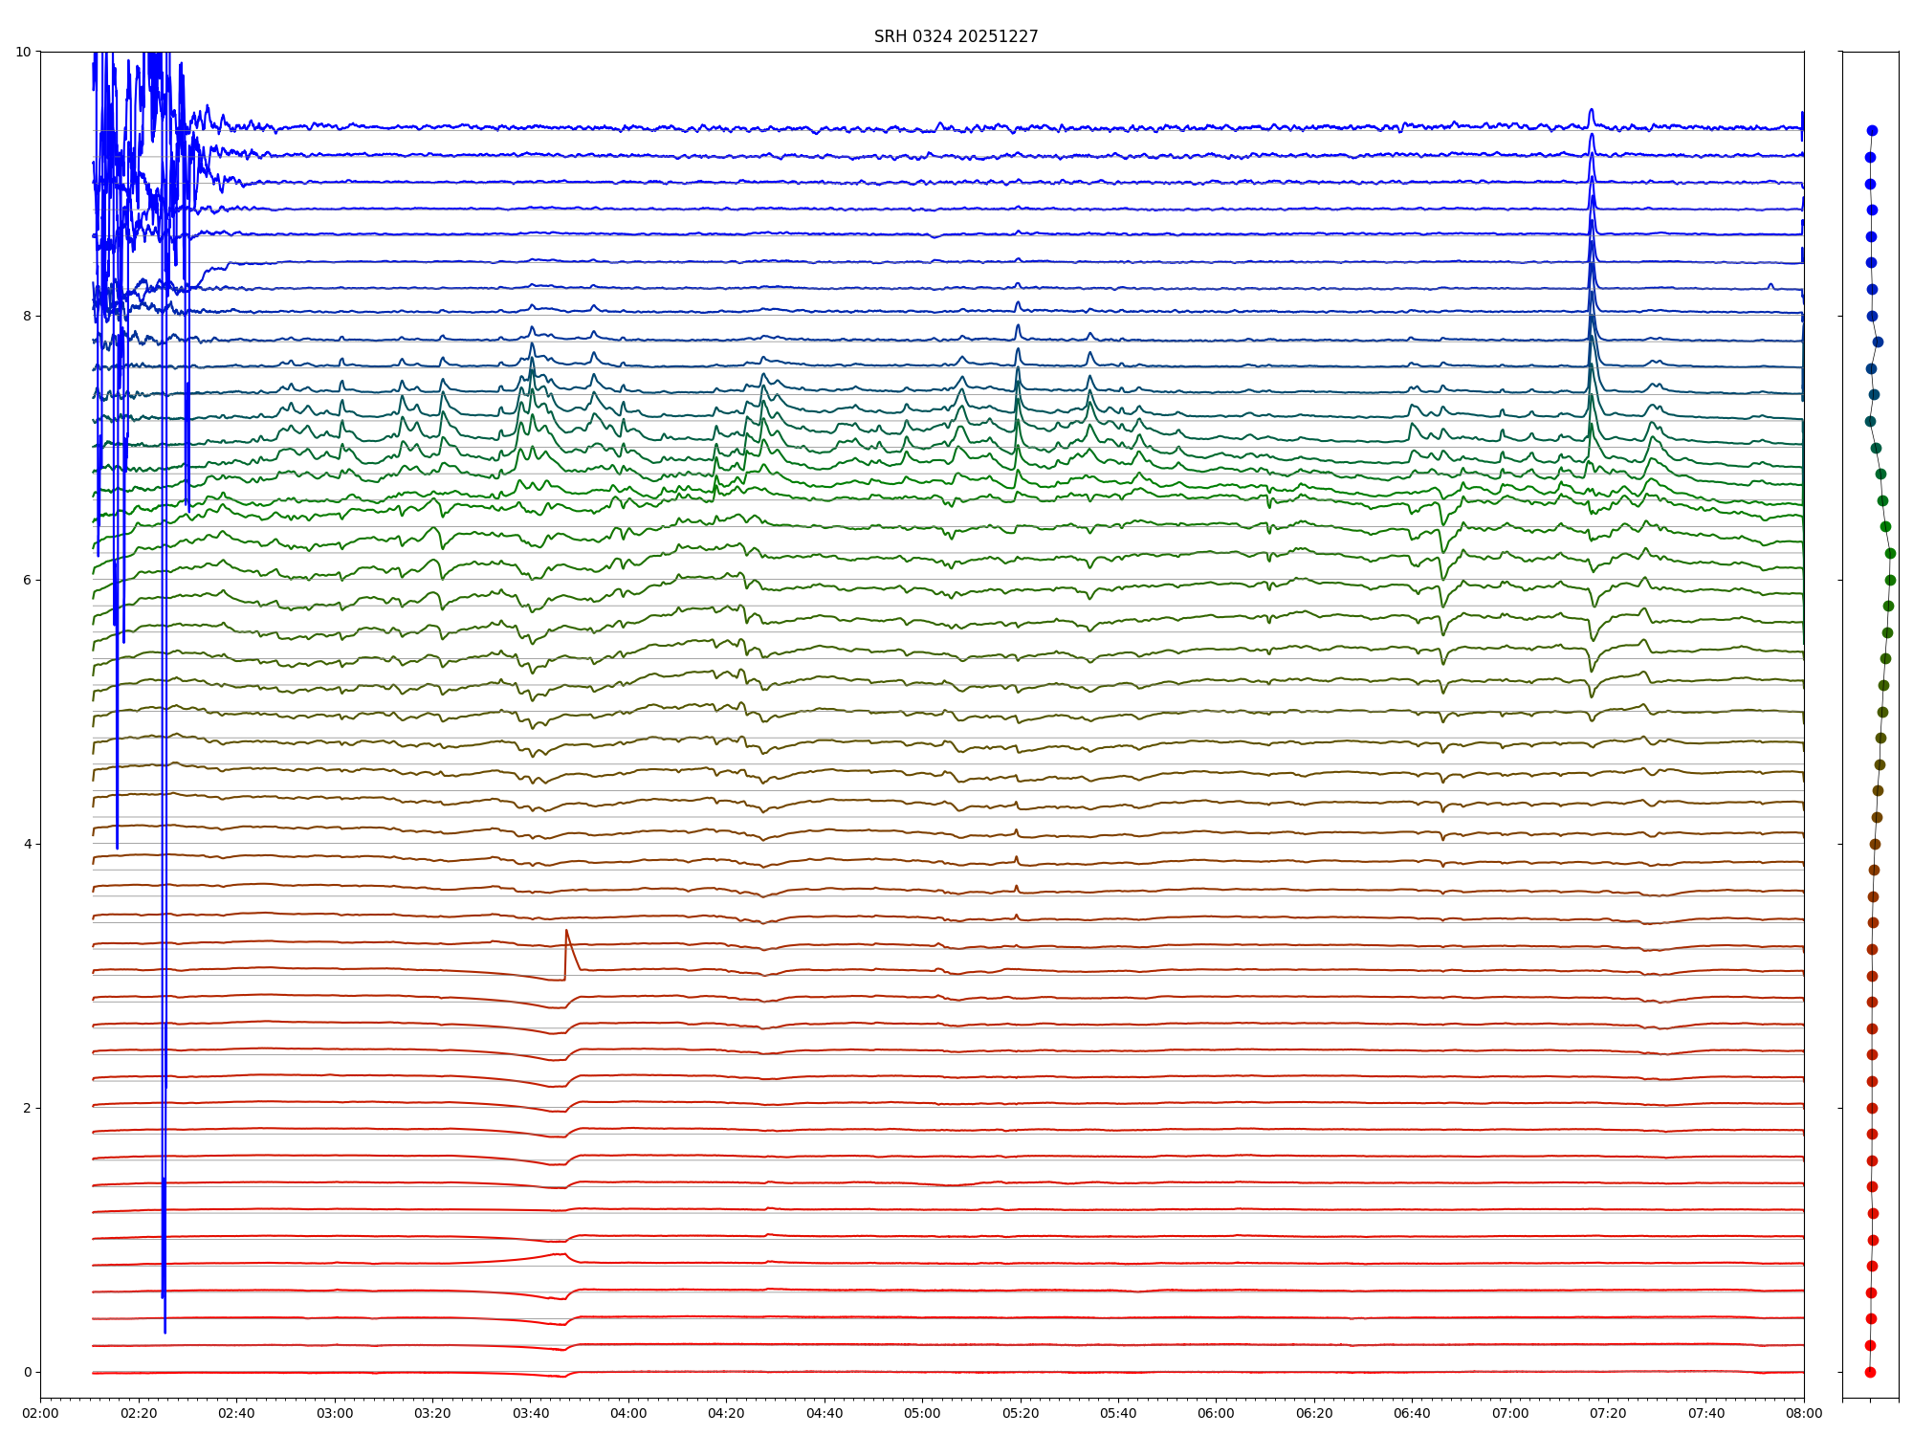This screenshot has height=1435, width=1913.
Task: Click the lowest blue spike tip near 02:25
Action: [x=165, y=1331]
